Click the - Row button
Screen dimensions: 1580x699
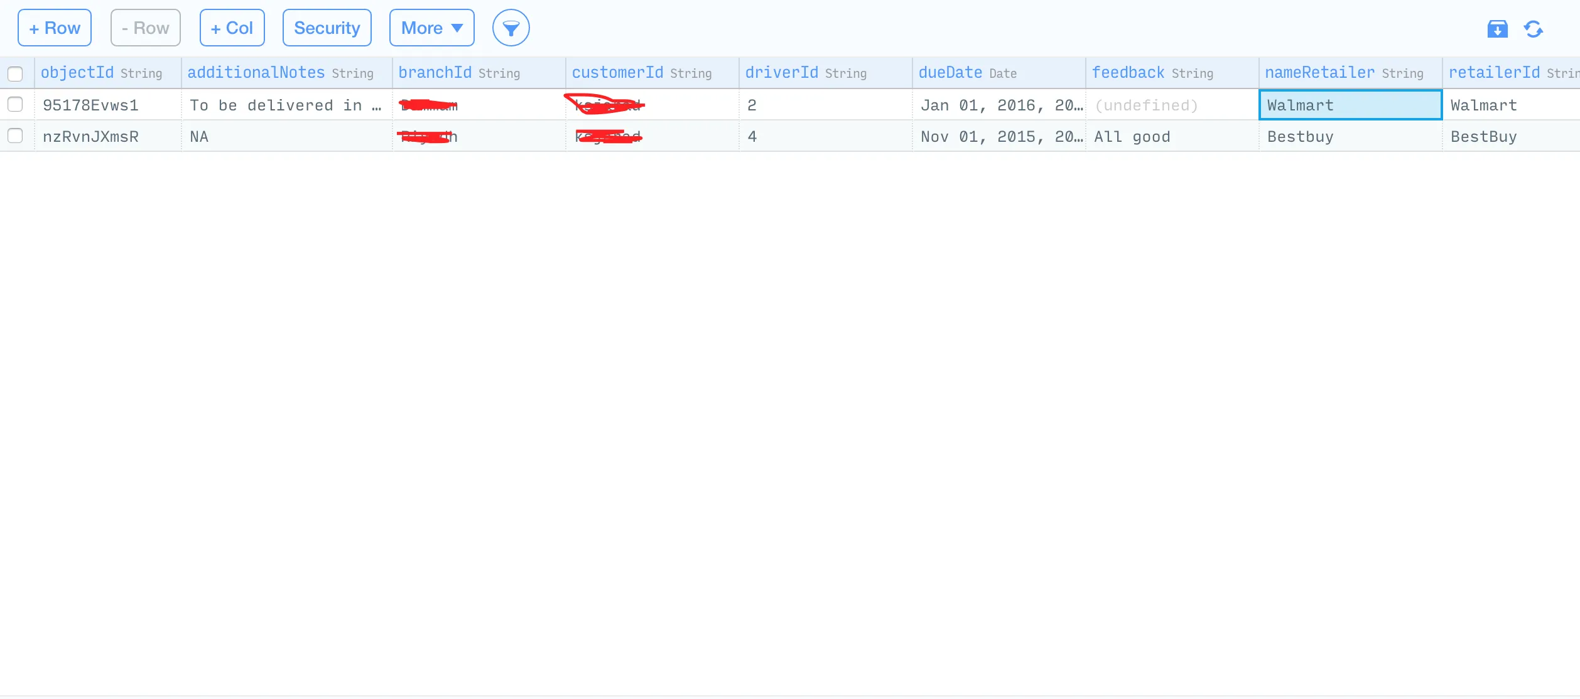[x=145, y=28]
